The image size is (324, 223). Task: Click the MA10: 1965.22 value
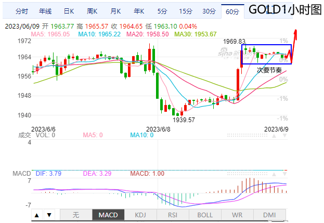[x=99, y=34]
